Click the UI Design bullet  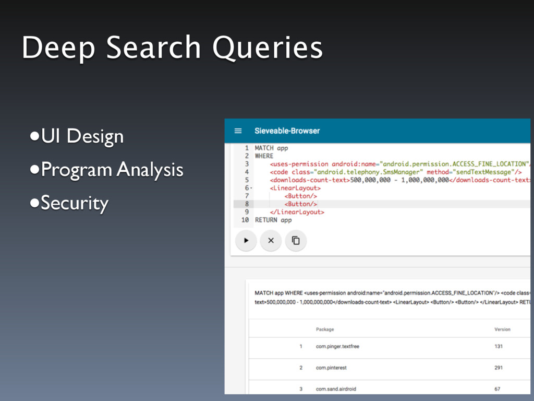tap(77, 136)
